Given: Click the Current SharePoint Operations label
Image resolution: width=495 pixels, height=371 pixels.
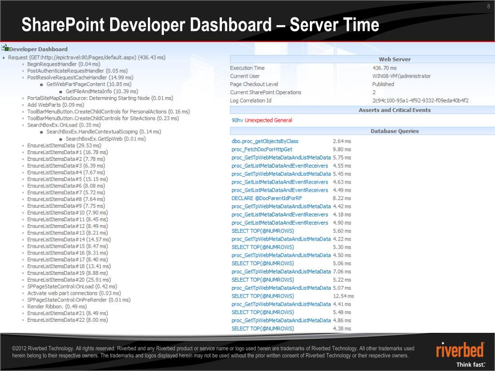Looking at the screenshot, I should (x=265, y=92).
